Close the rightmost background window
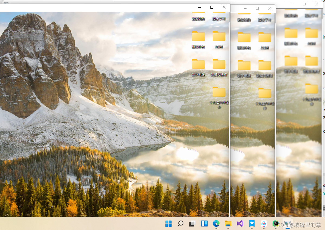The height and width of the screenshot is (230, 325). point(317,4)
